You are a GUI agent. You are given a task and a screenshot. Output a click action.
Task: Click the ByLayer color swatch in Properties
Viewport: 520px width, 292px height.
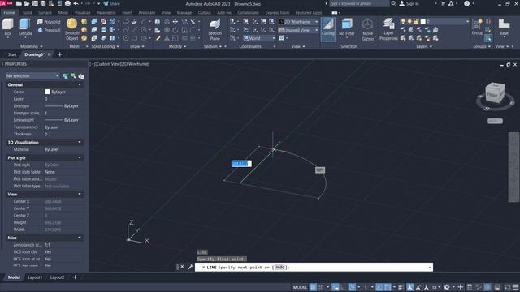click(47, 92)
